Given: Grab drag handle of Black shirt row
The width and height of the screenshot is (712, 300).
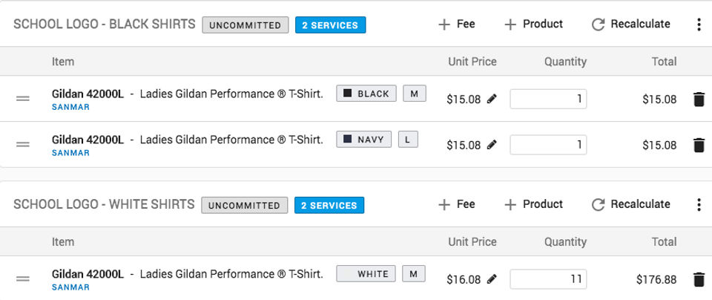Looking at the screenshot, I should (x=23, y=98).
